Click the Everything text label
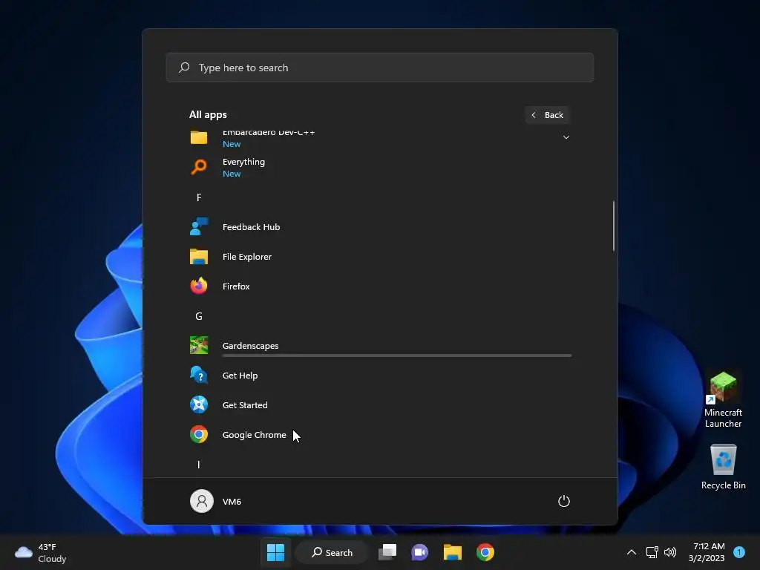 point(243,162)
